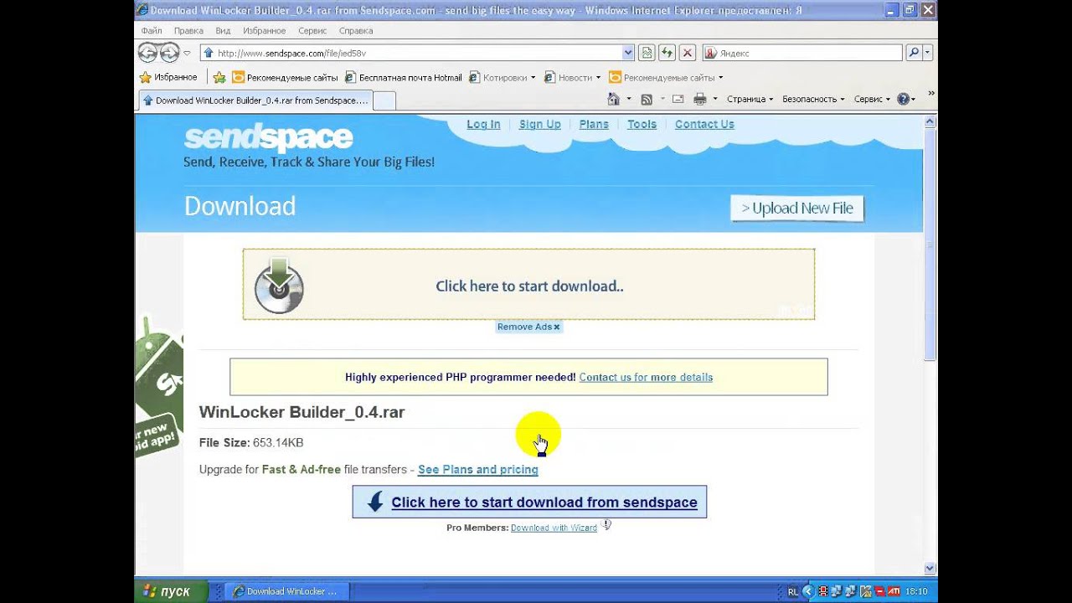Open the first Рекомендуемые сайты favorites link
The width and height of the screenshot is (1072, 603).
285,77
